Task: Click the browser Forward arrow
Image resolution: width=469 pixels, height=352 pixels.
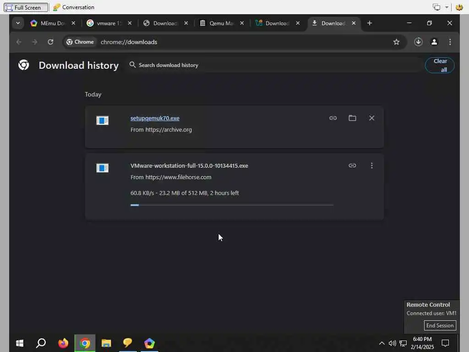Action: (x=35, y=42)
